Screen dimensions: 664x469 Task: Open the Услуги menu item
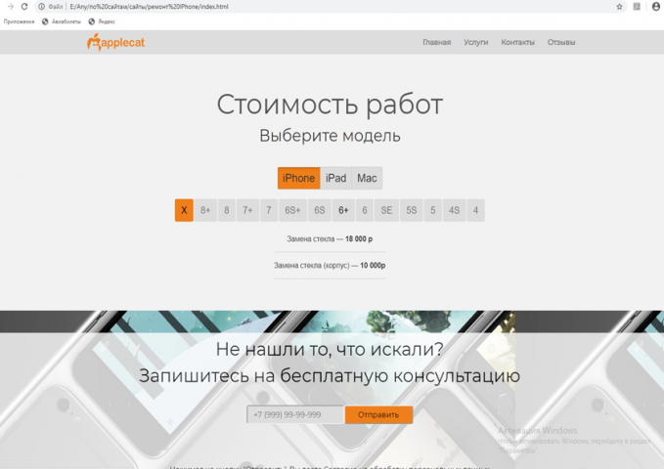475,42
